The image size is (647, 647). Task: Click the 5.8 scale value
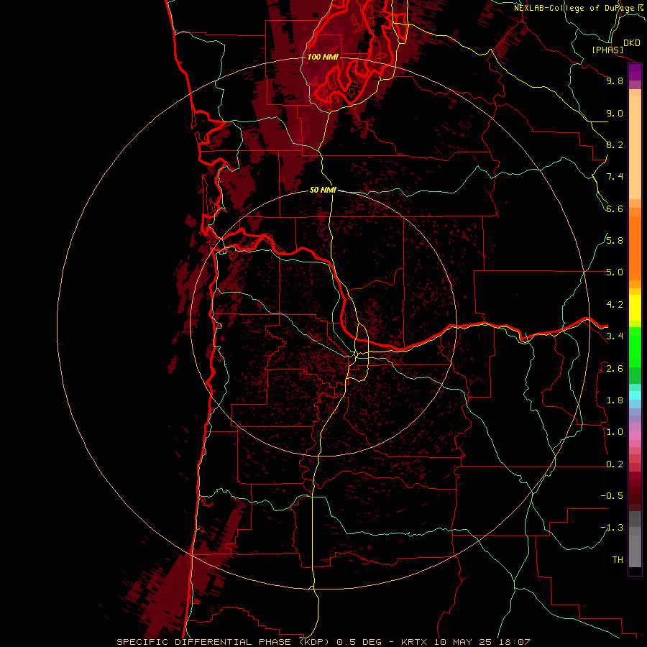tap(615, 241)
